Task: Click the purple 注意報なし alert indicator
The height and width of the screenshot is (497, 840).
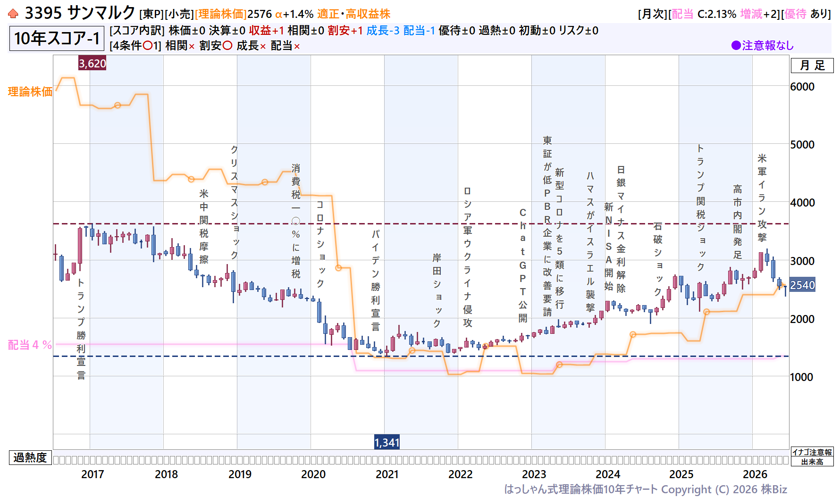Action: (763, 45)
